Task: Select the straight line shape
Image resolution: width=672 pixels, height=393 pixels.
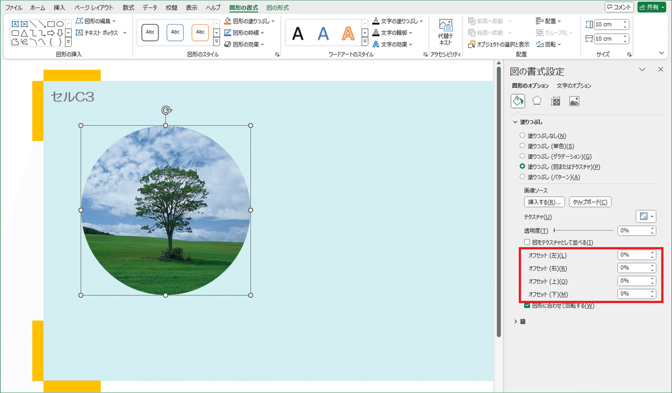Action: [x=33, y=24]
